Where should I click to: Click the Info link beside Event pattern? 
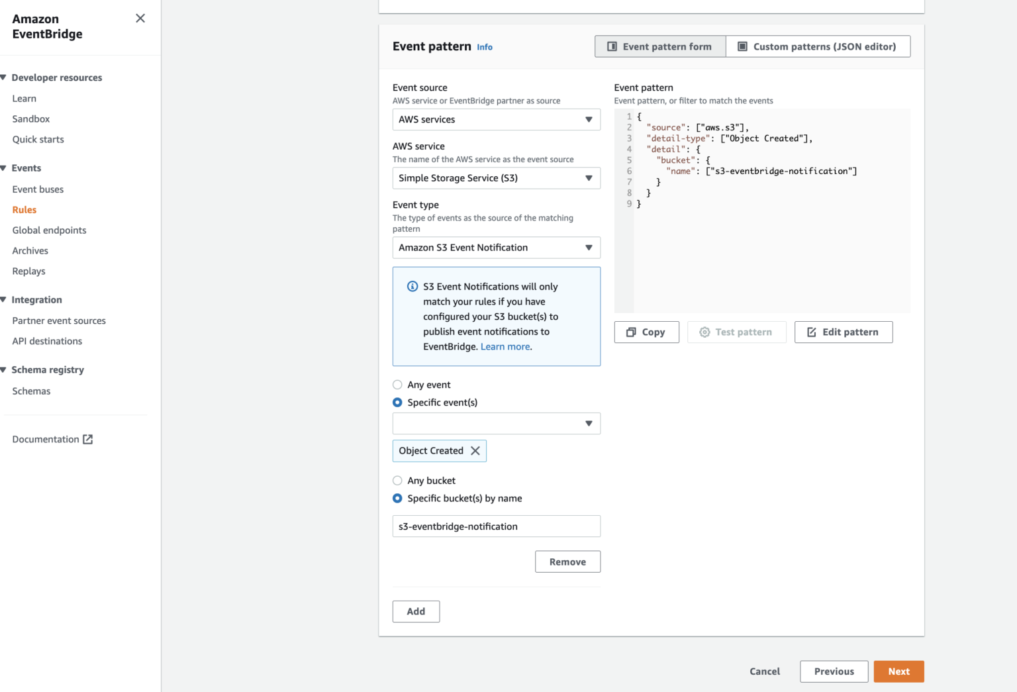(x=484, y=46)
